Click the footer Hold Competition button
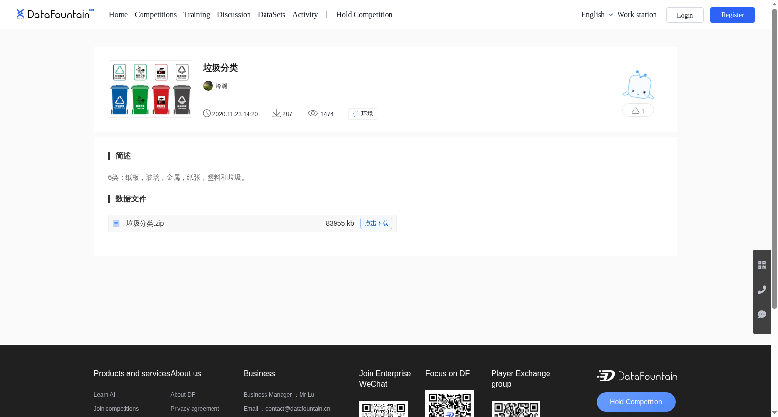Screen dimensions: 778x417 636,402
